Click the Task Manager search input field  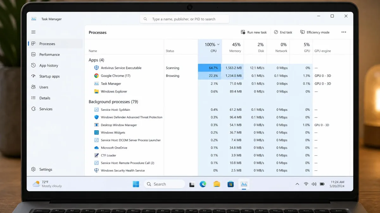pos(185,19)
